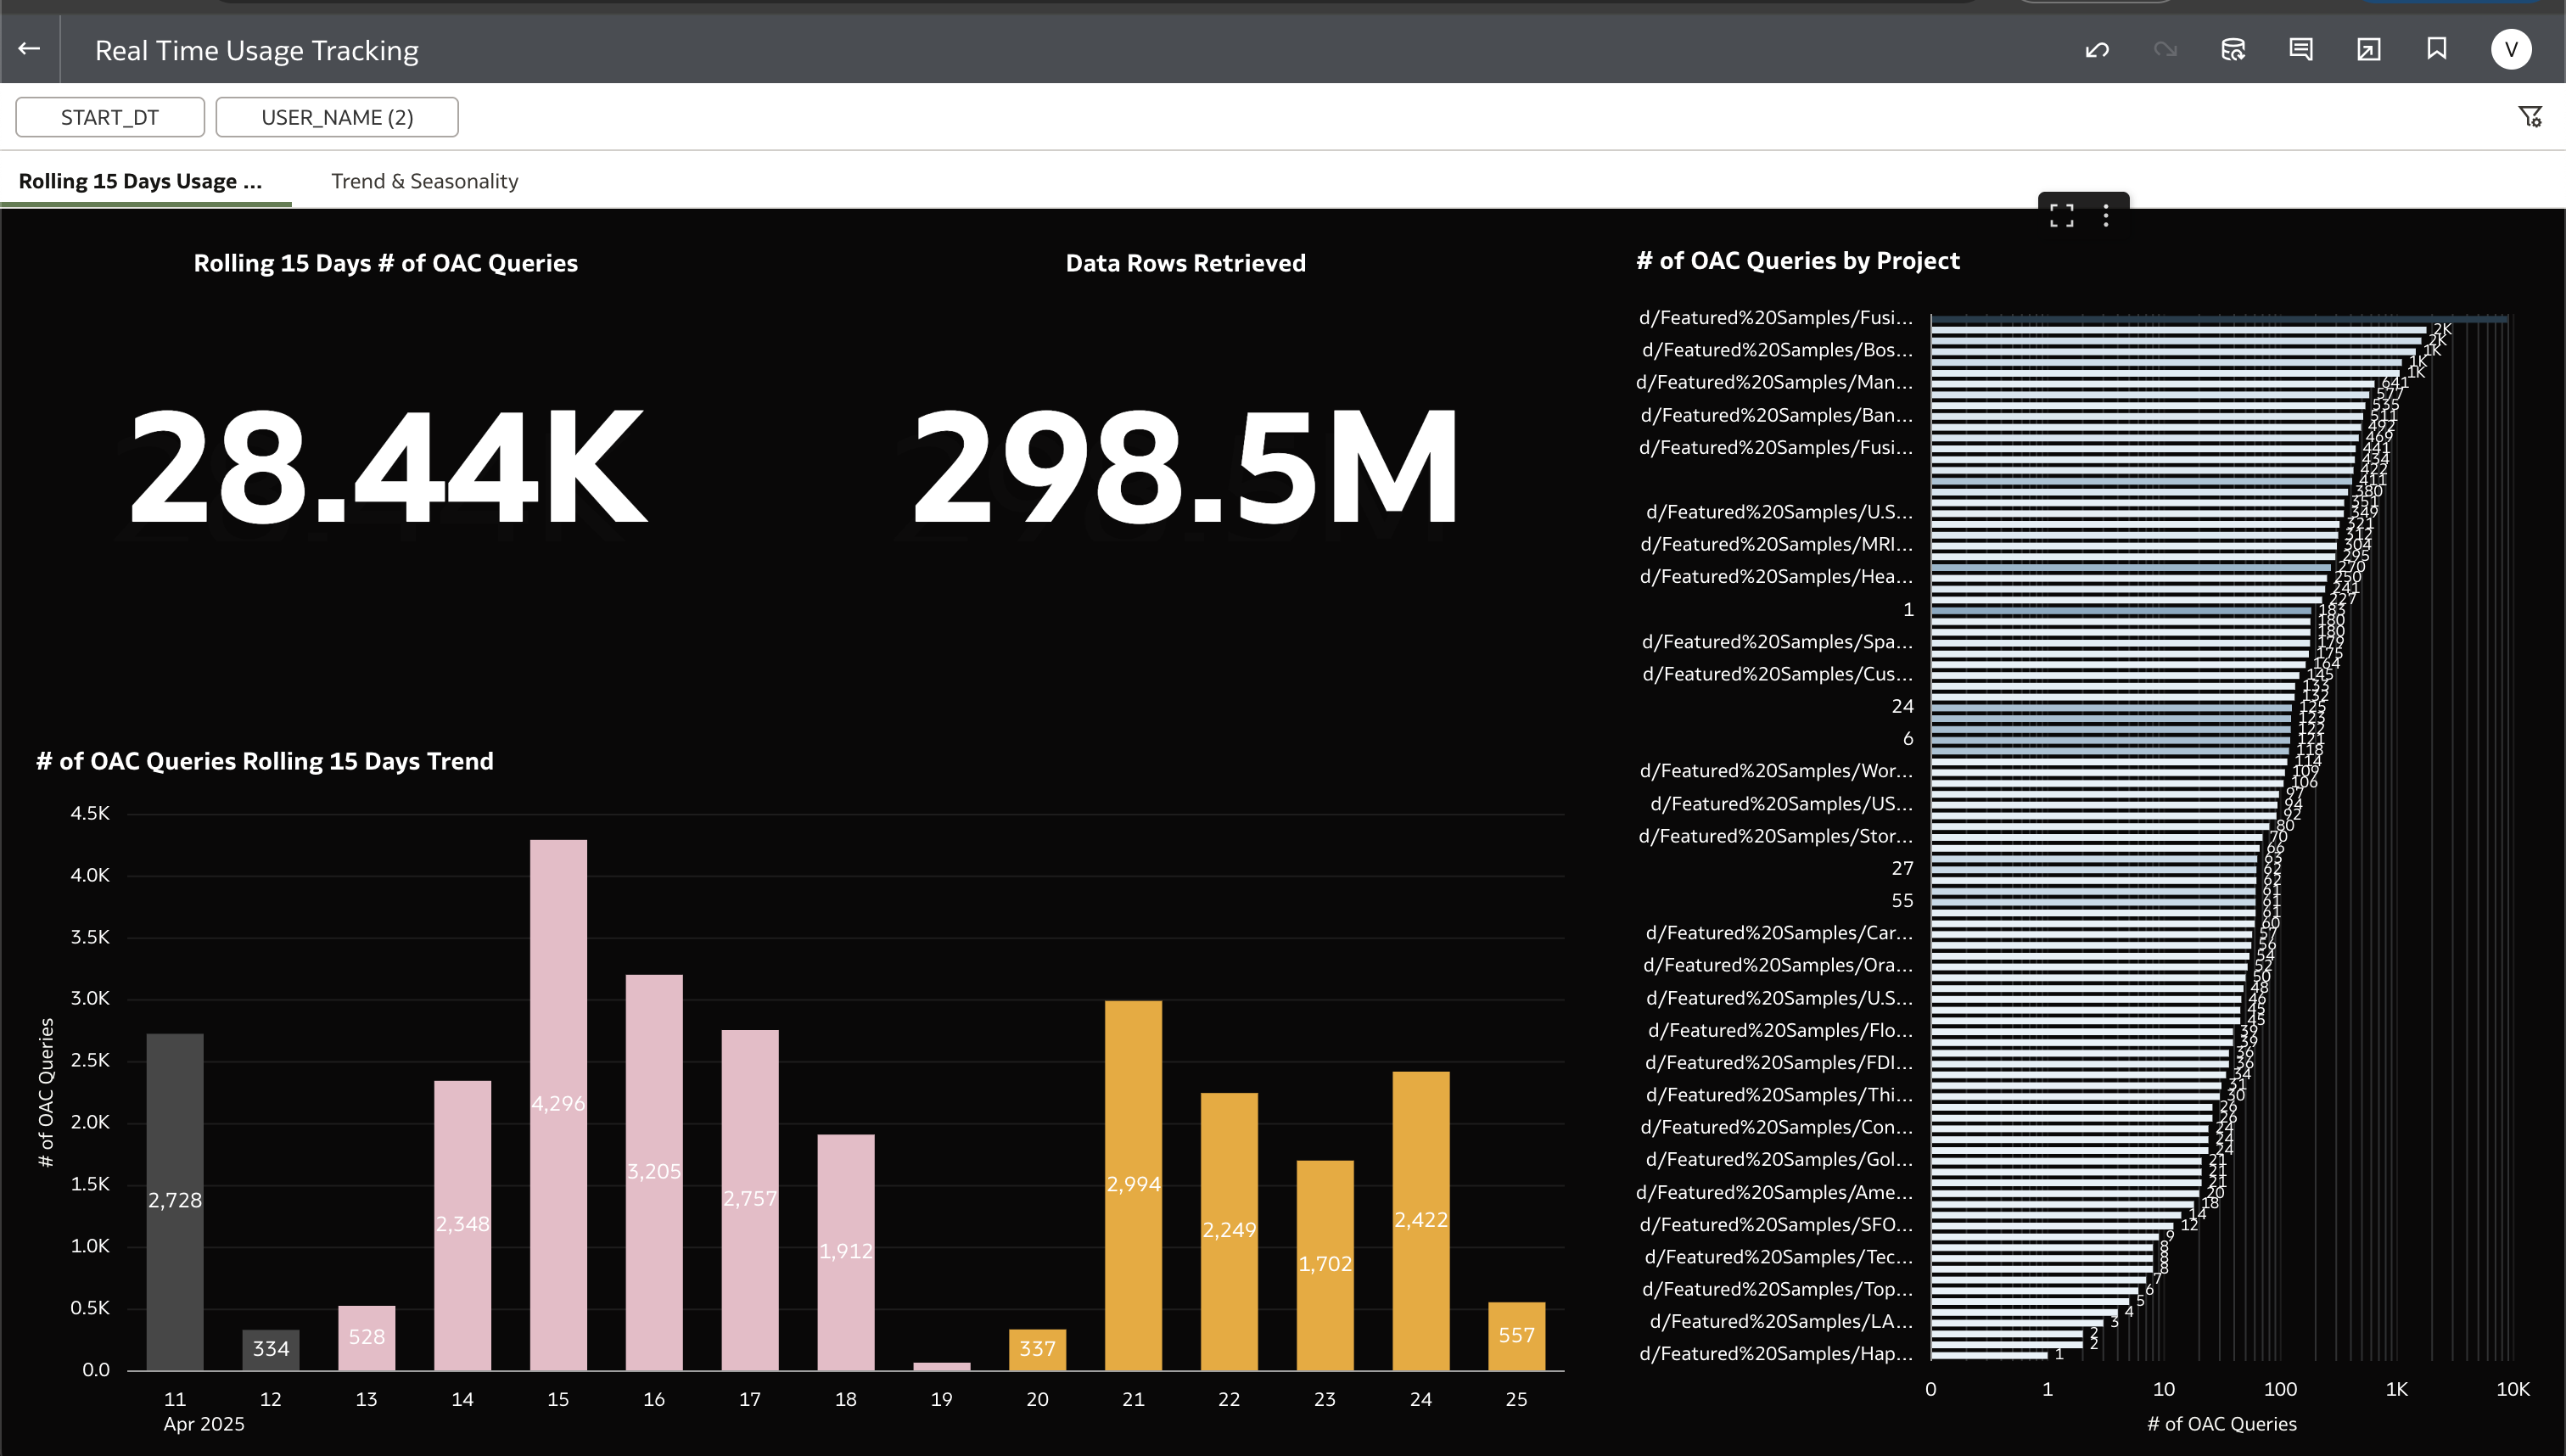Click the redo icon

2165,49
